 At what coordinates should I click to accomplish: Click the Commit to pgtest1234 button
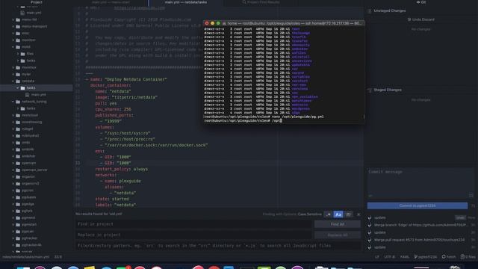(x=418, y=205)
